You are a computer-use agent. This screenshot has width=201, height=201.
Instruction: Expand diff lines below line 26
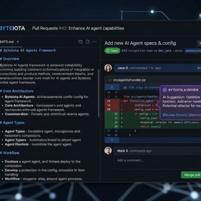point(112,140)
